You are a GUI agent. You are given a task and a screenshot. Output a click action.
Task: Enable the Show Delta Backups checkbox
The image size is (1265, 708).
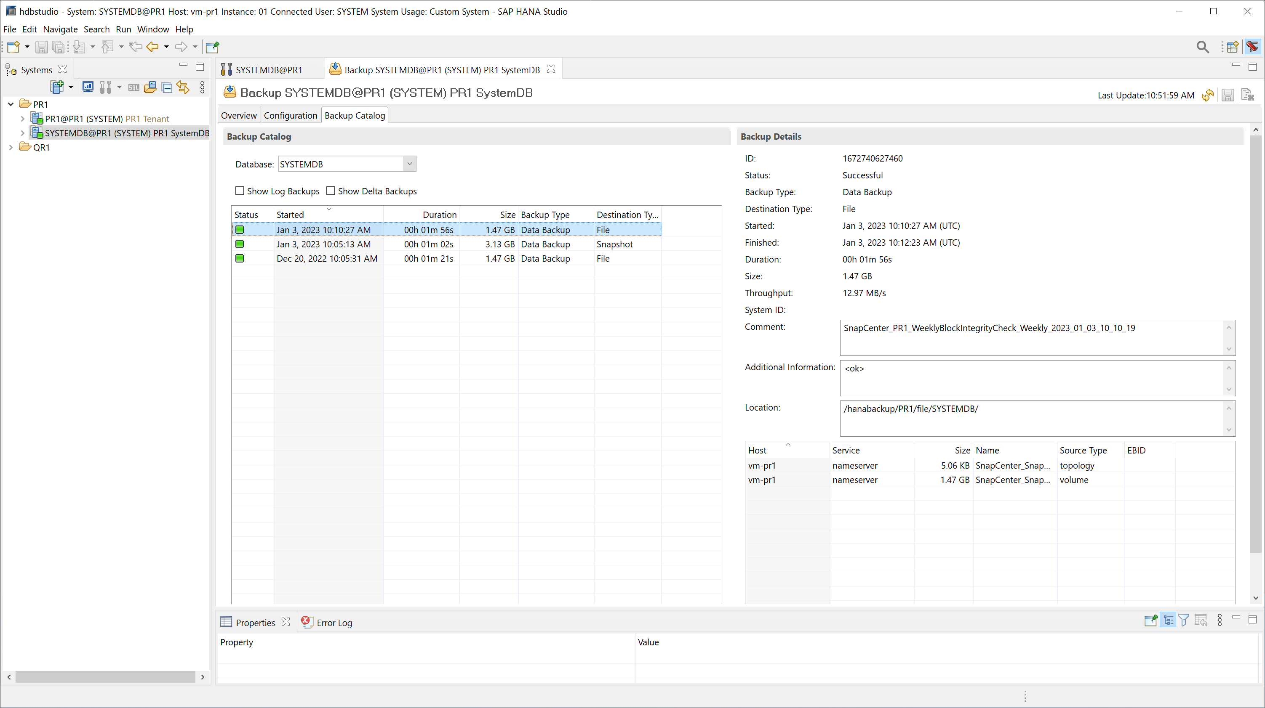coord(331,191)
